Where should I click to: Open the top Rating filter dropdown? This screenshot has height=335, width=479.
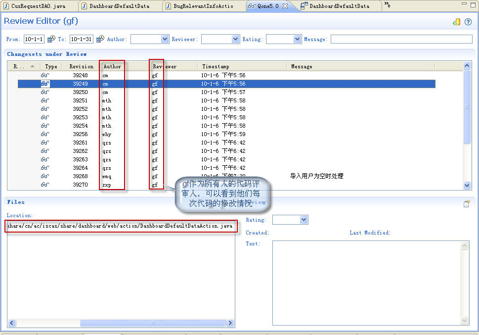click(x=297, y=39)
